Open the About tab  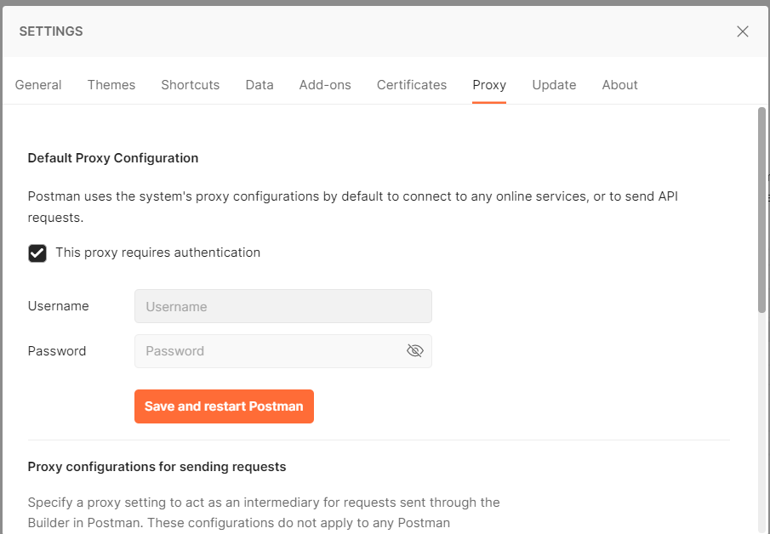(x=619, y=85)
